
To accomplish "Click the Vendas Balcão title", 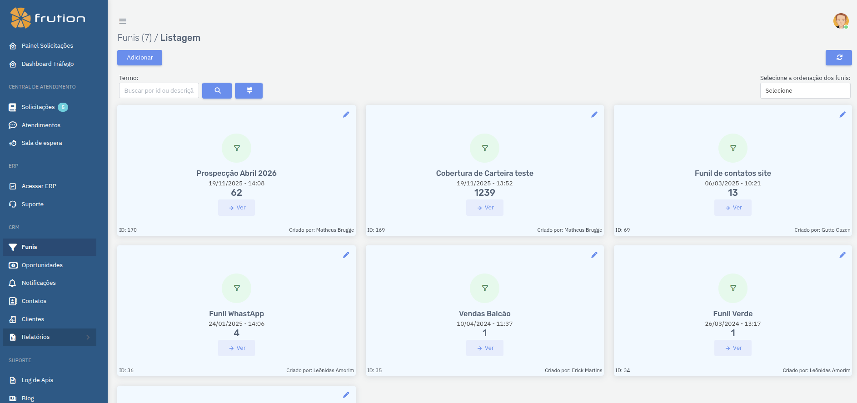I will (485, 313).
